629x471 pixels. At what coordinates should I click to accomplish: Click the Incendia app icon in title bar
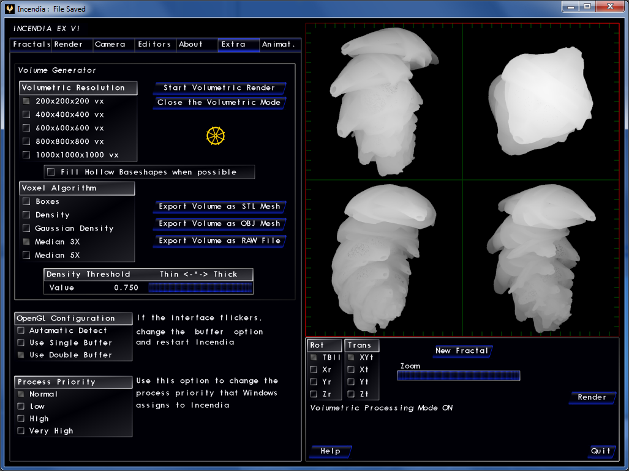[x=9, y=9]
